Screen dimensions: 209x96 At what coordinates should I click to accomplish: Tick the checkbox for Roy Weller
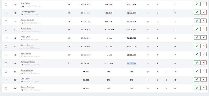pos(6,4)
